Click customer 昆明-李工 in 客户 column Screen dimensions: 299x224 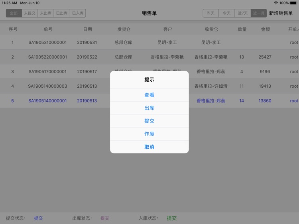pyautogui.click(x=167, y=42)
